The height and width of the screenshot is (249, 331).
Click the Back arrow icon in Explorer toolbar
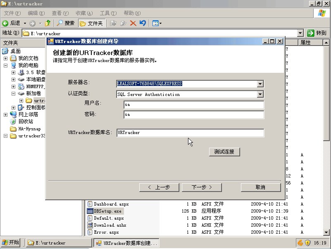tap(5, 23)
